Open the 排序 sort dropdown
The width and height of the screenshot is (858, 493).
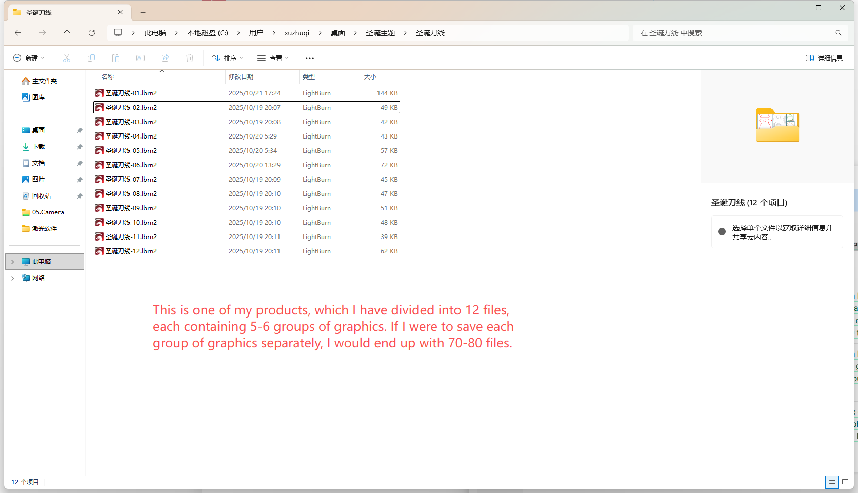pos(227,58)
